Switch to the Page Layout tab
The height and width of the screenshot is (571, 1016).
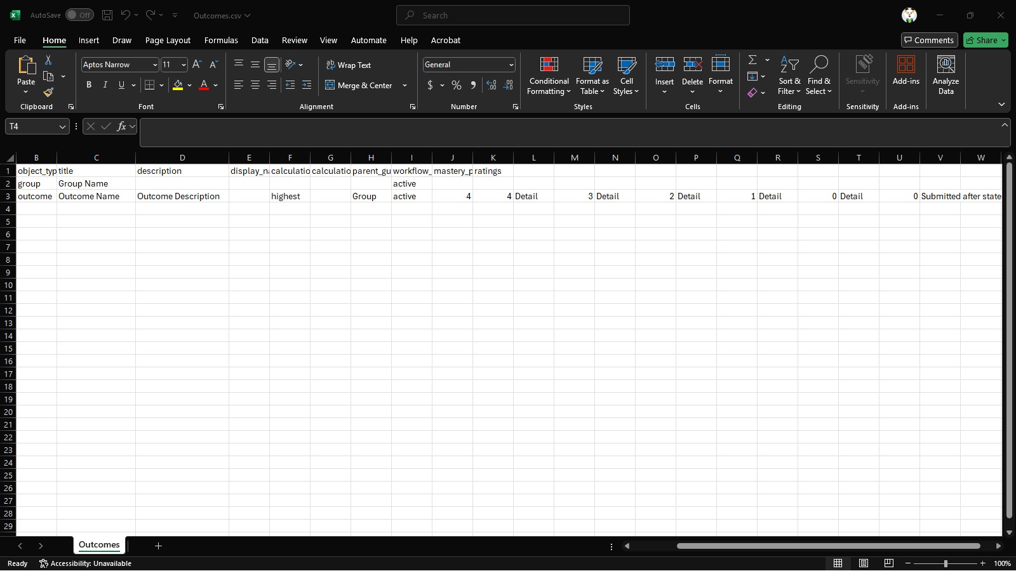(x=168, y=40)
